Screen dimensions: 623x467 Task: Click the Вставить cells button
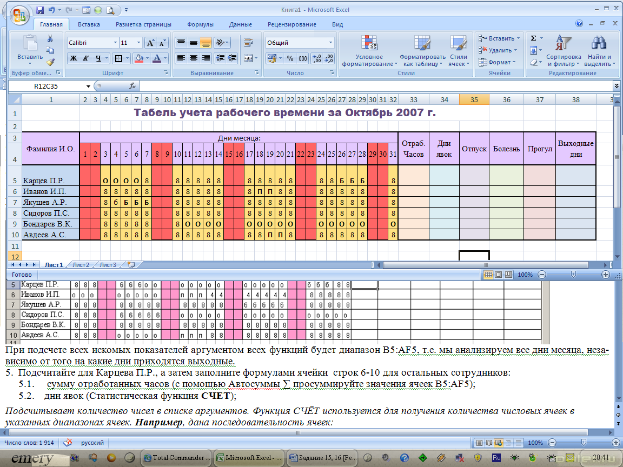pos(500,38)
